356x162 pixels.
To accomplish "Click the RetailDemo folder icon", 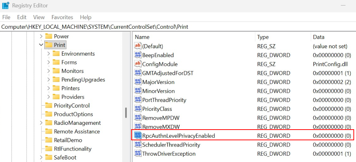I will pos(49,140).
